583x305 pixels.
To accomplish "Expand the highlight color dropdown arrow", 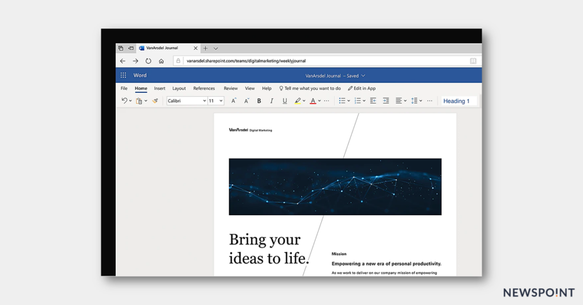I will pyautogui.click(x=304, y=101).
